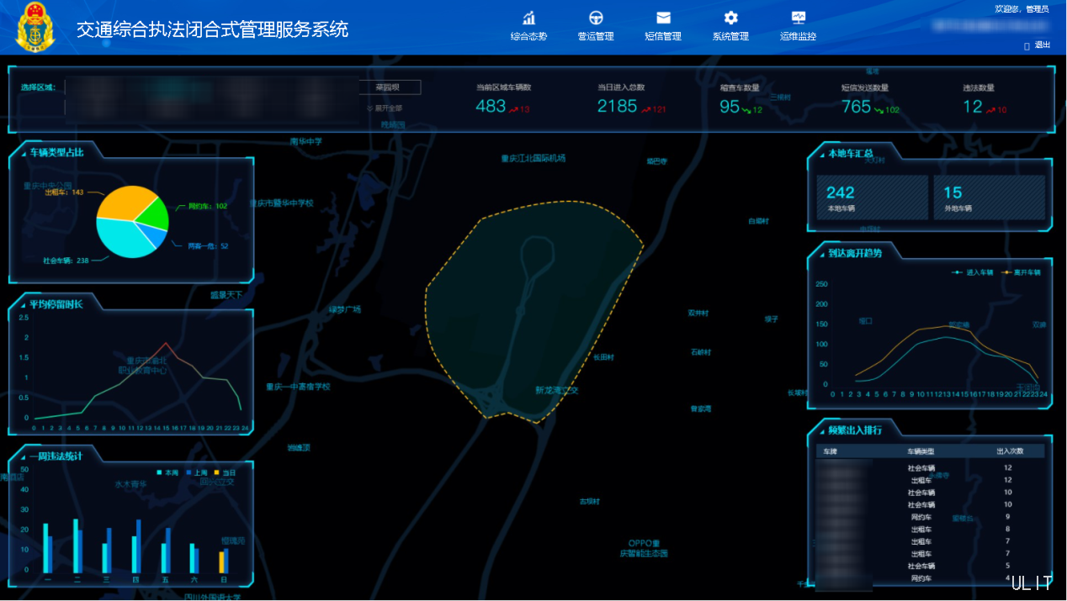Open the 选择区域 region selector

pyautogui.click(x=210, y=87)
